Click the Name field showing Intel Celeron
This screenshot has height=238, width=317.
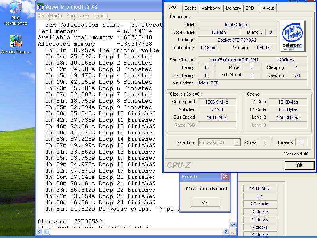tap(237, 25)
